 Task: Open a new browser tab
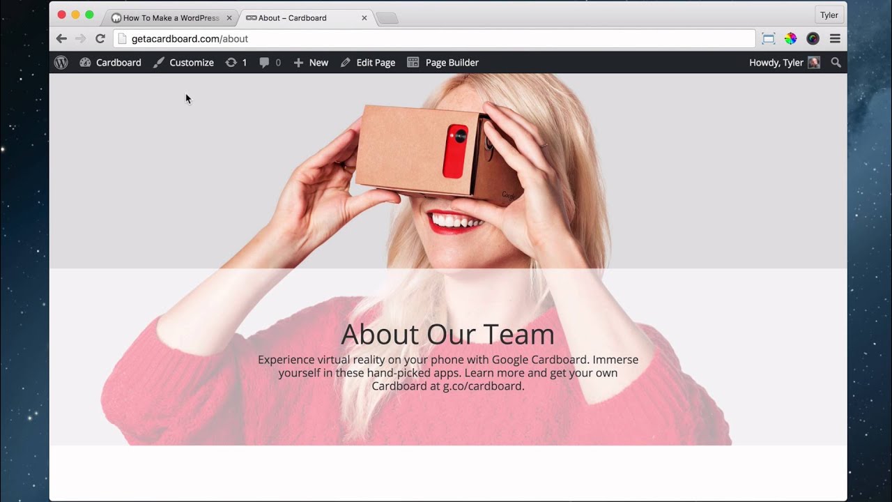coord(387,19)
